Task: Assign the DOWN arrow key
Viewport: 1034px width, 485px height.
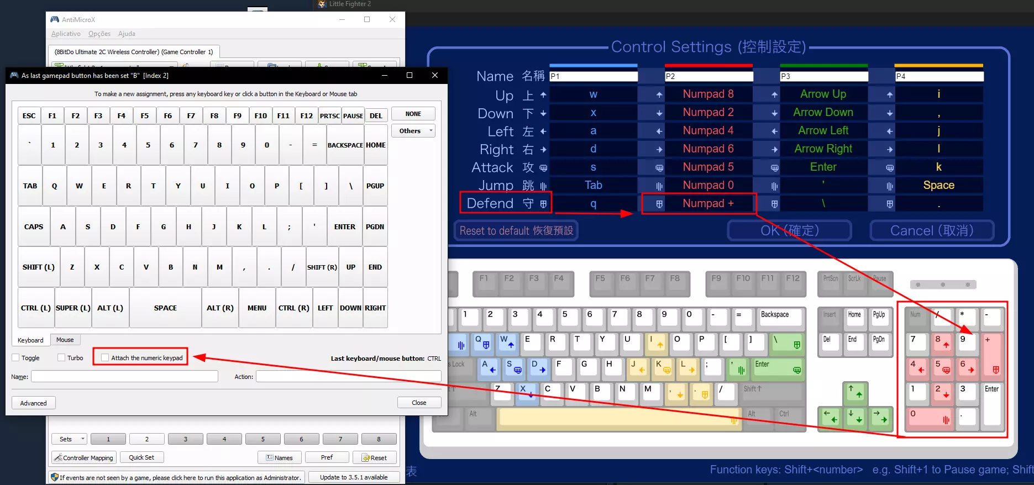Action: pyautogui.click(x=350, y=308)
